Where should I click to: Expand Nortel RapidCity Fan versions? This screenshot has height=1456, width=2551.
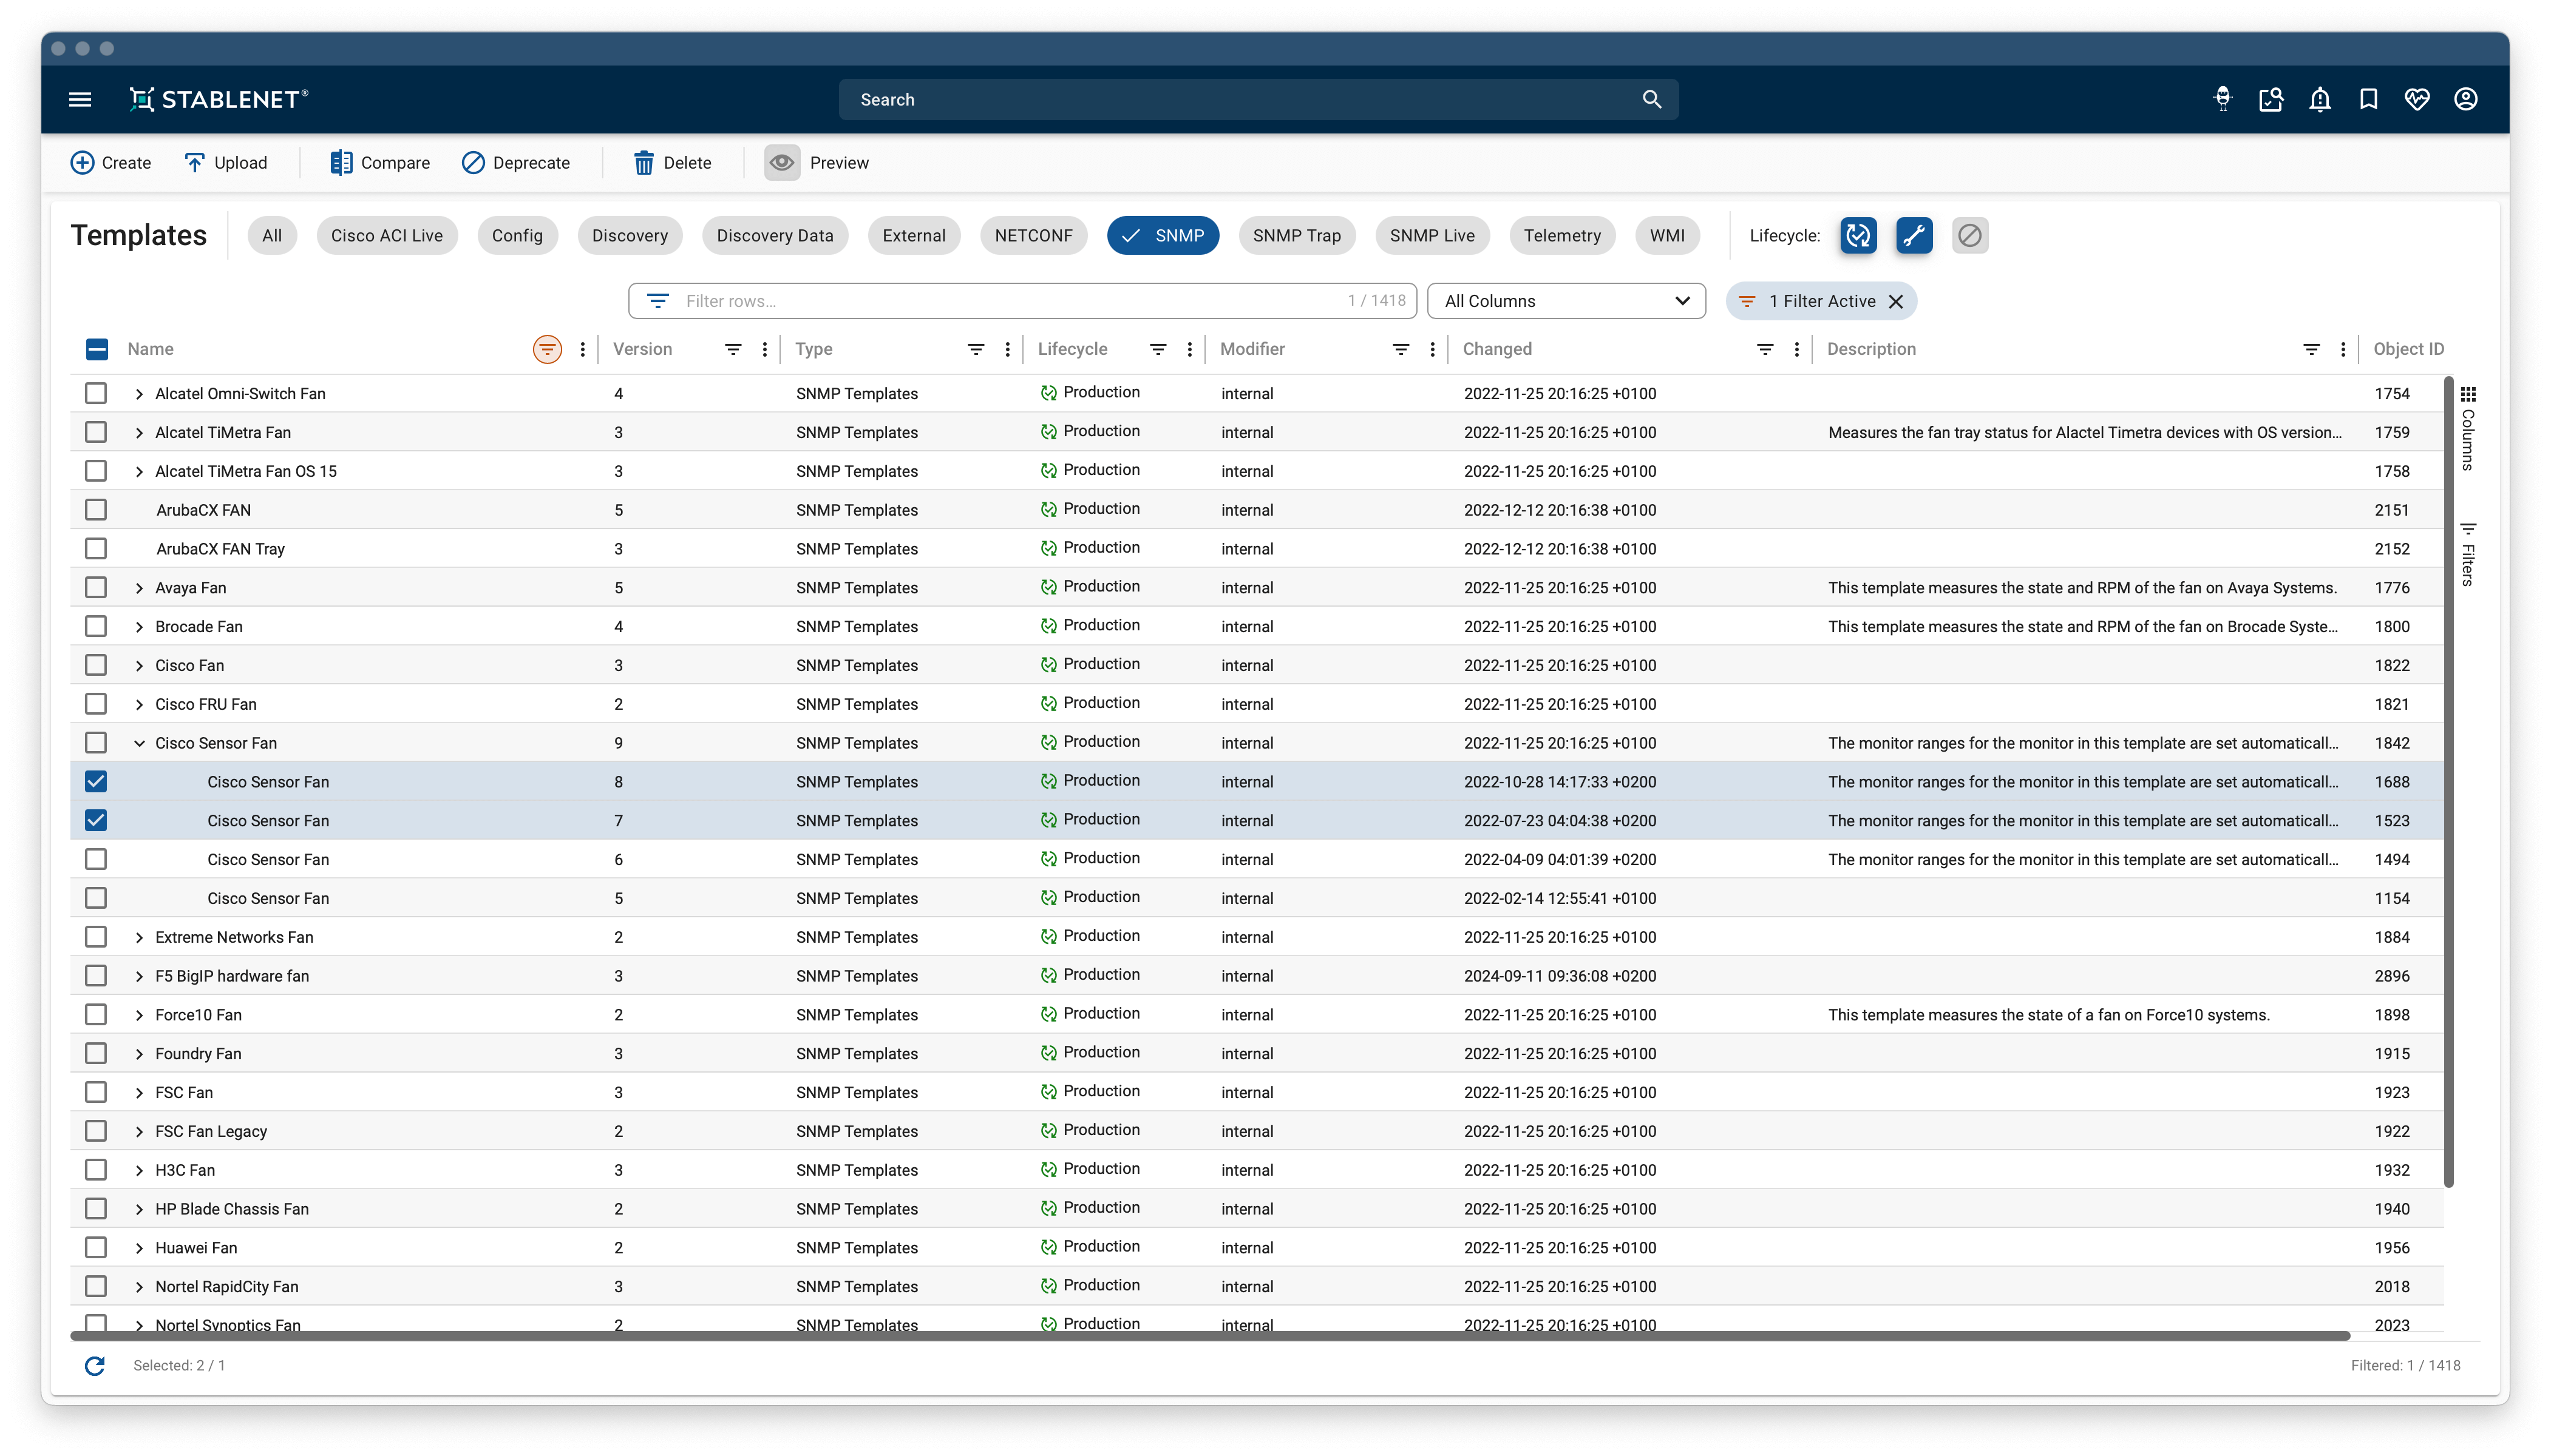click(139, 1287)
